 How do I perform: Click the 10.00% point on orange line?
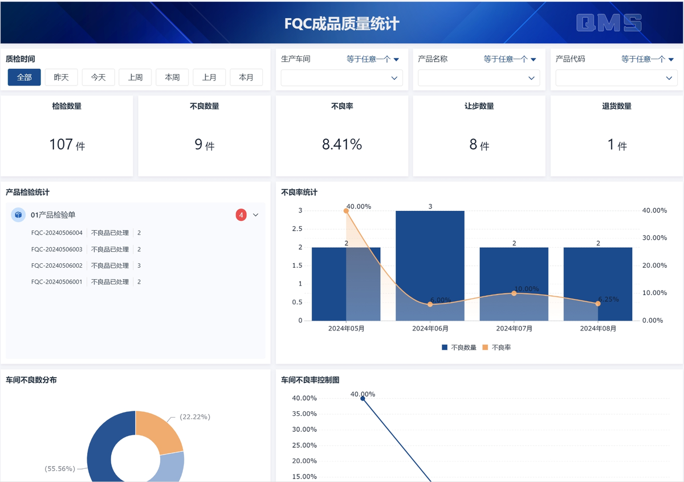514,293
